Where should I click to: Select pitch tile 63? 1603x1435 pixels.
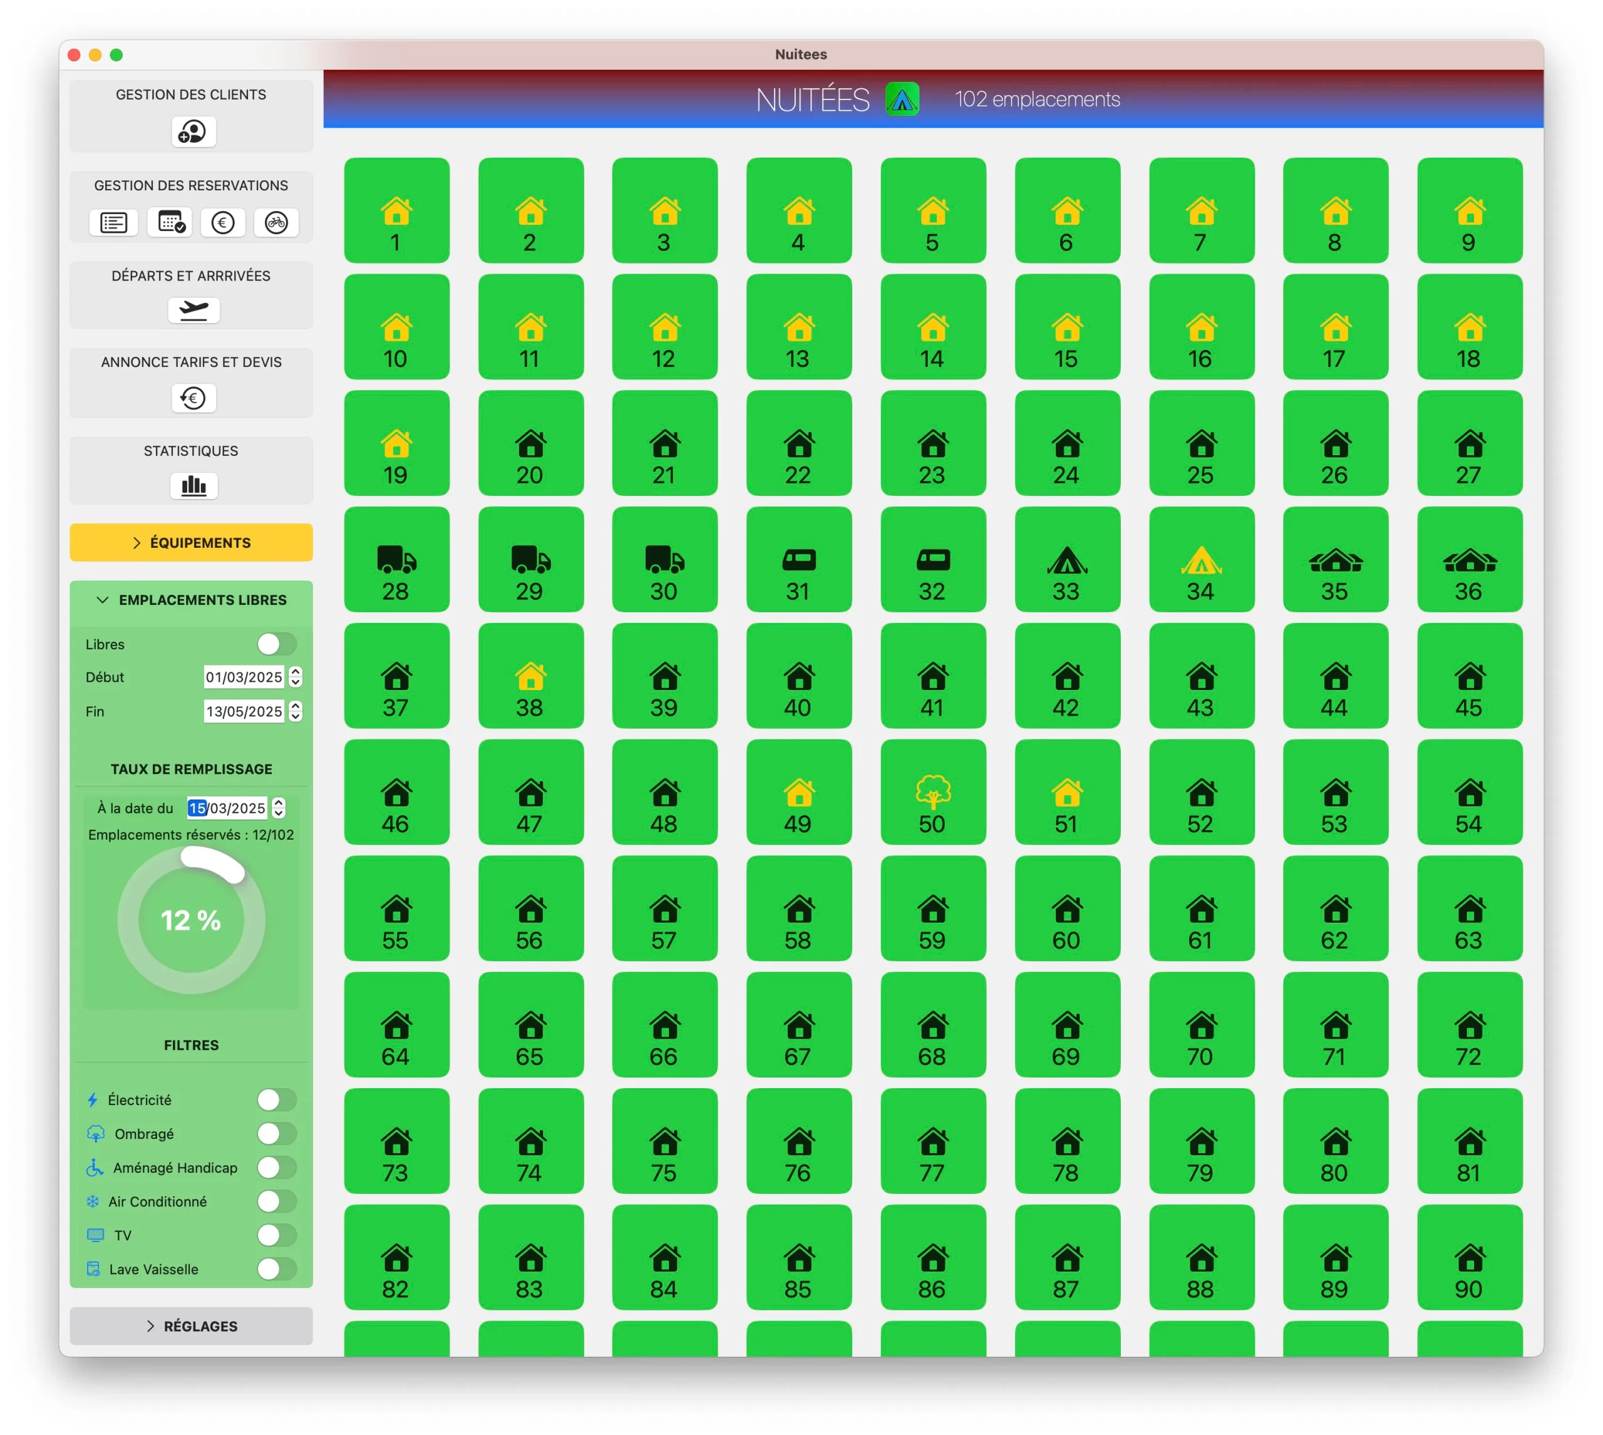click(x=1470, y=908)
